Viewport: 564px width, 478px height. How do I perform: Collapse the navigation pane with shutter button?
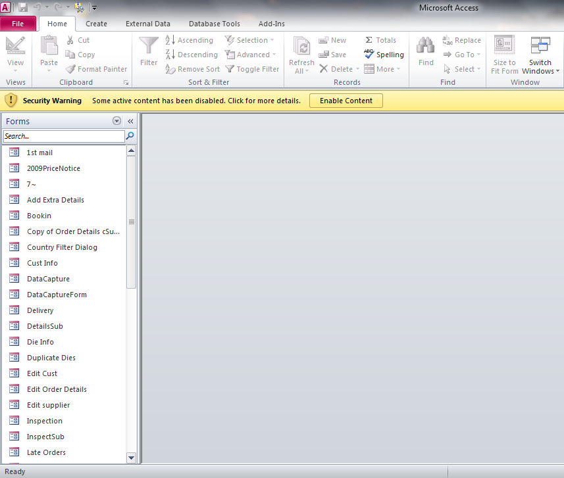click(130, 121)
